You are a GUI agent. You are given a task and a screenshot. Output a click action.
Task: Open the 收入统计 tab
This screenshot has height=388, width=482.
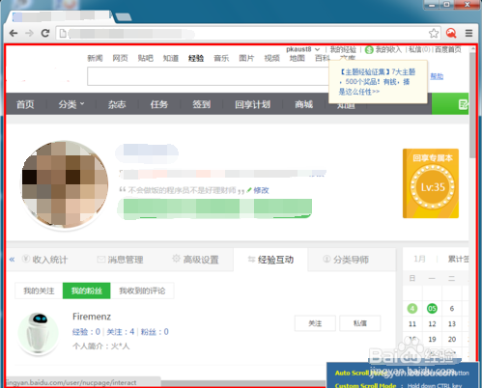coord(45,260)
